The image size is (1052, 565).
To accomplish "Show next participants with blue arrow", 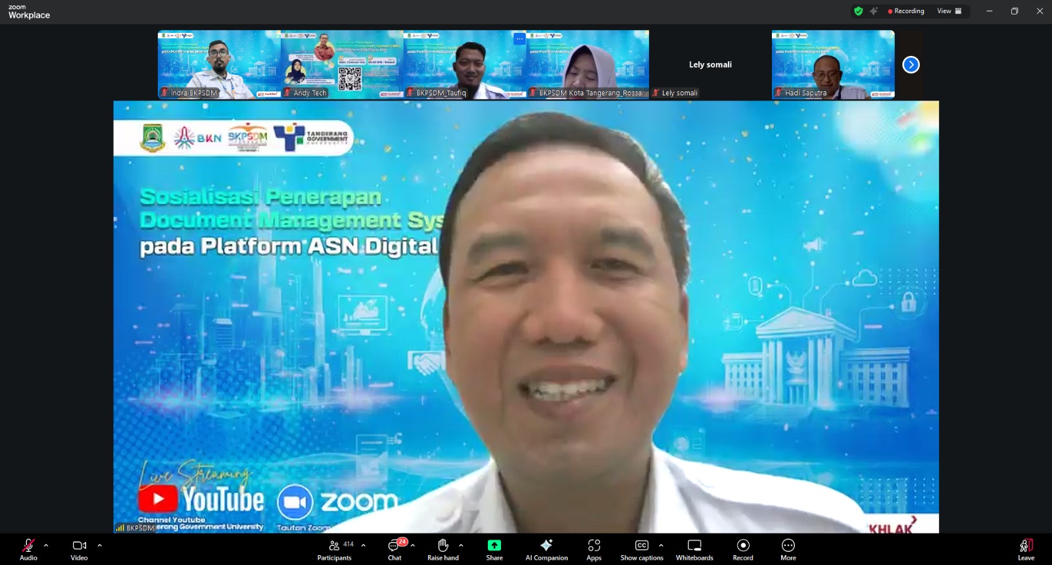I will click(x=911, y=64).
